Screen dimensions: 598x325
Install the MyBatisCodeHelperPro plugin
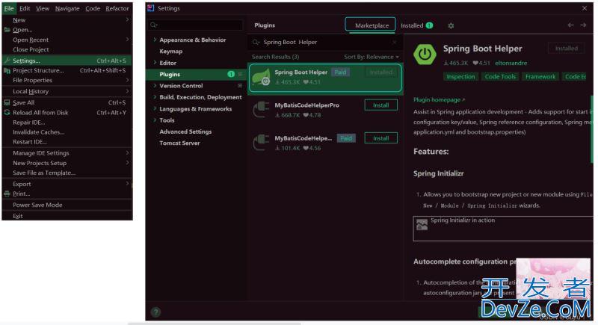tap(380, 105)
